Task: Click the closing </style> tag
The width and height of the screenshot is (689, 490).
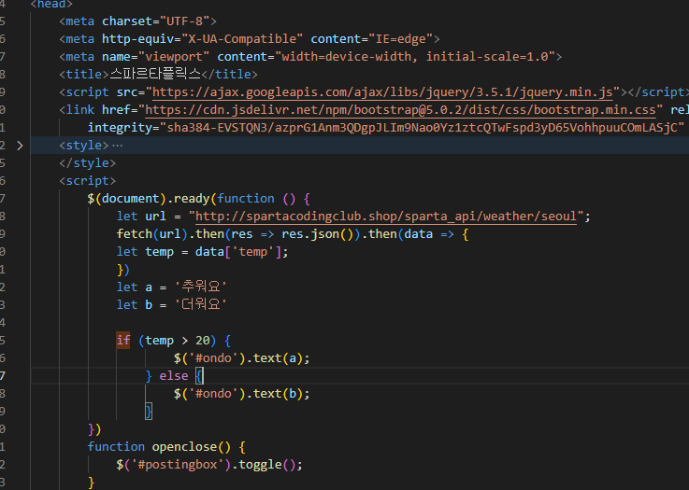Action: pyautogui.click(x=88, y=163)
